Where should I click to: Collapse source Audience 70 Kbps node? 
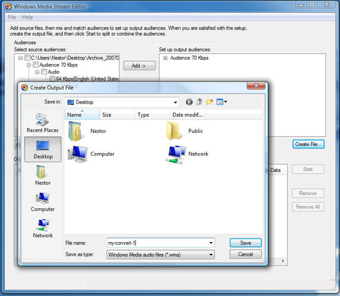tap(29, 65)
